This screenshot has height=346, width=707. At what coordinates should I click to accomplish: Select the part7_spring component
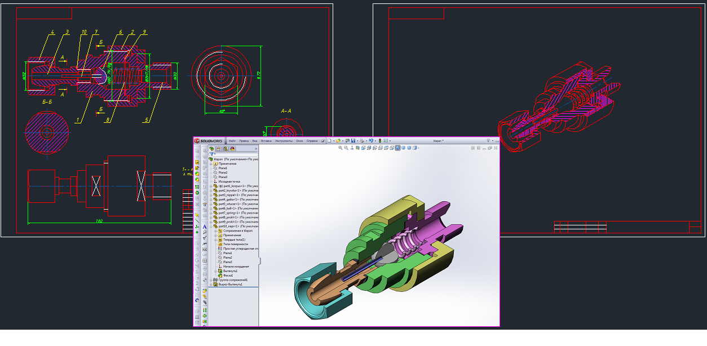tap(236, 213)
